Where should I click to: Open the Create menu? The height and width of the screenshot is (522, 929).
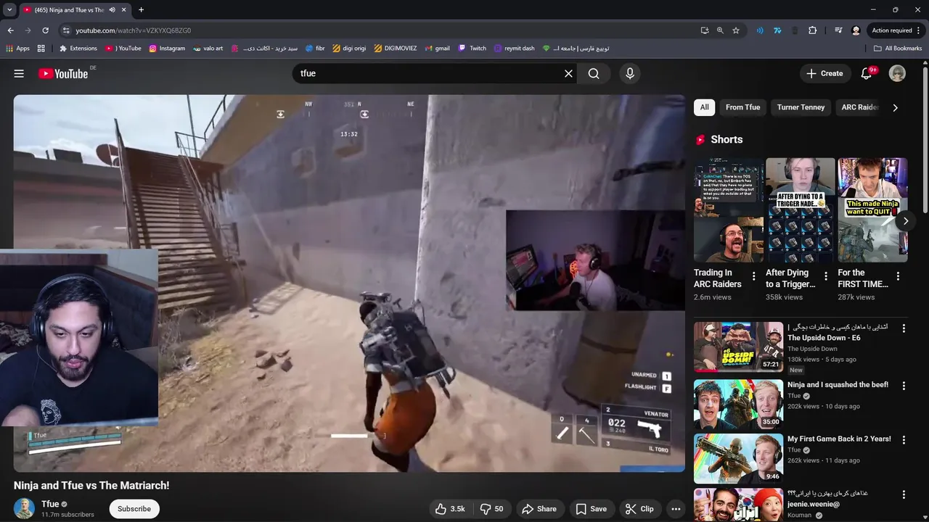click(x=824, y=73)
